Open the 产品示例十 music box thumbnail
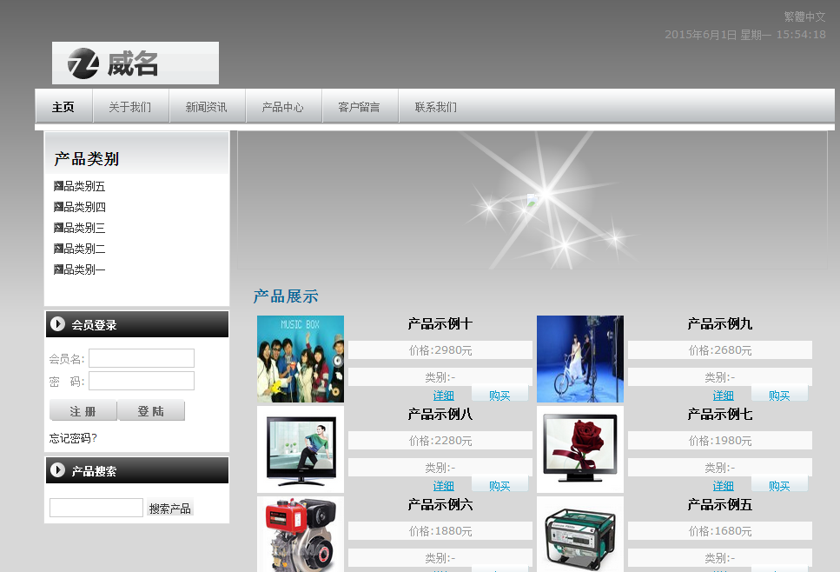The image size is (840, 572). click(301, 359)
